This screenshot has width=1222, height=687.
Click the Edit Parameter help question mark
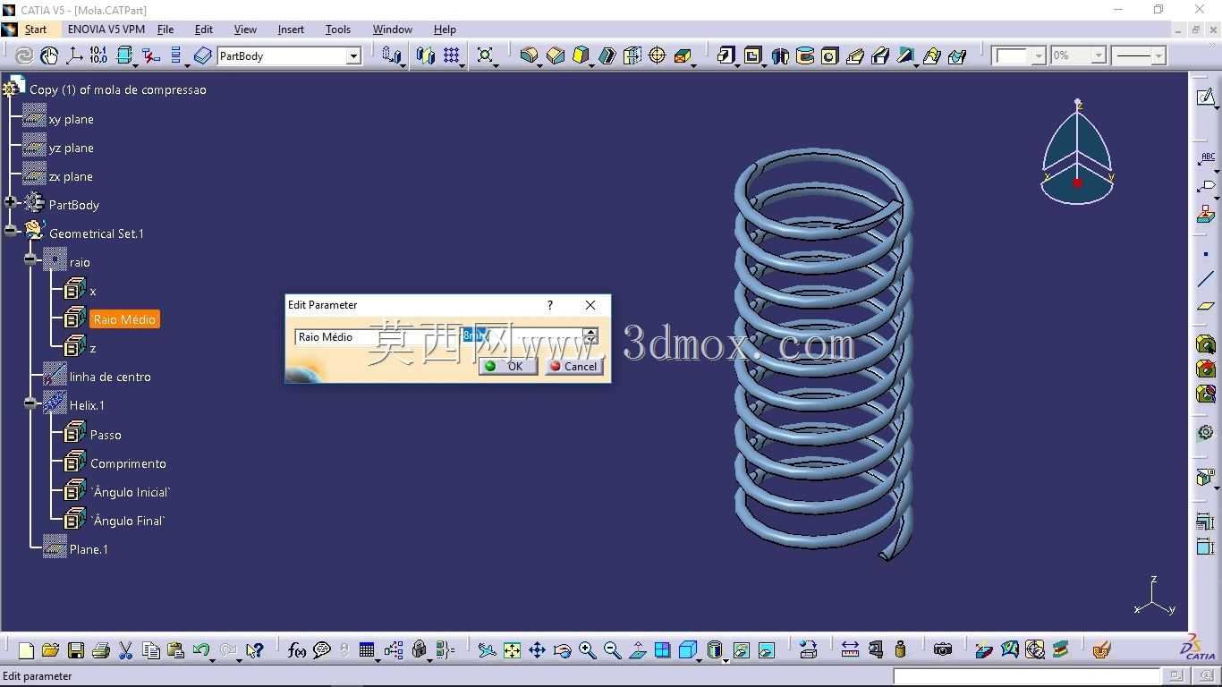click(x=550, y=305)
